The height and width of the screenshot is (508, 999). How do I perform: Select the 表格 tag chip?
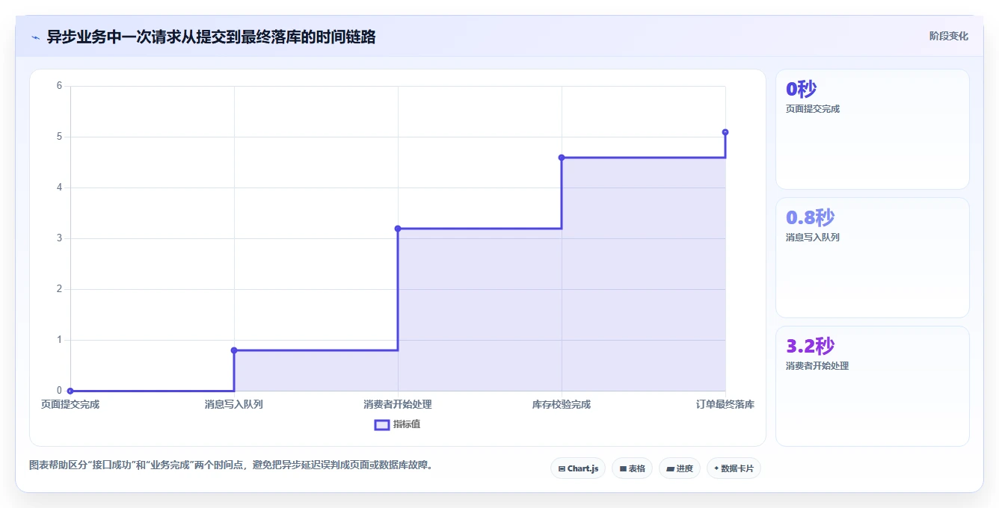(632, 468)
